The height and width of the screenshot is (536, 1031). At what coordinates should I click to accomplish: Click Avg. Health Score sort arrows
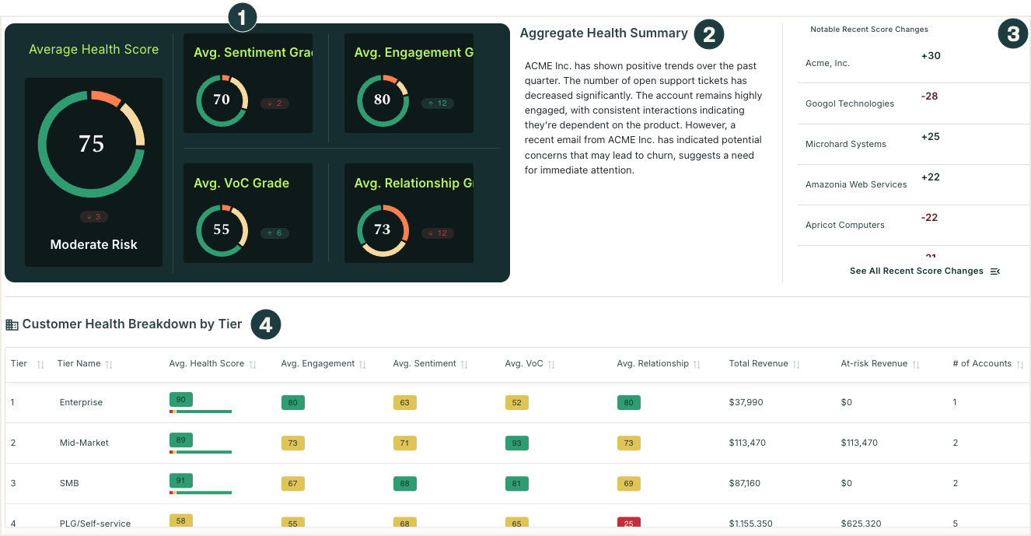tap(253, 364)
